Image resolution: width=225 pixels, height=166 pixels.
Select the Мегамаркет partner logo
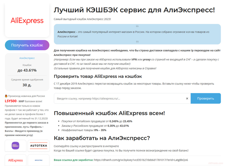click(15, 146)
